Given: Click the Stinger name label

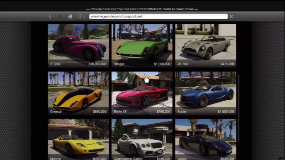Looking at the screenshot, I should point(119,64).
